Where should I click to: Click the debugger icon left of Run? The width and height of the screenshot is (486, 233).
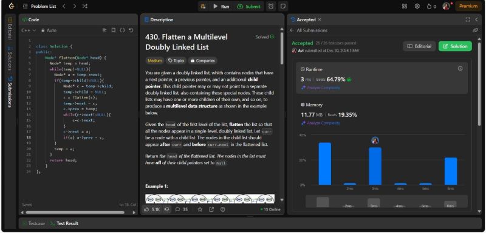(x=203, y=6)
